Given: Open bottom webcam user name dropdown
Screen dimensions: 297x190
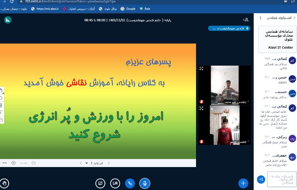Looking at the screenshot, I should click(239, 142).
